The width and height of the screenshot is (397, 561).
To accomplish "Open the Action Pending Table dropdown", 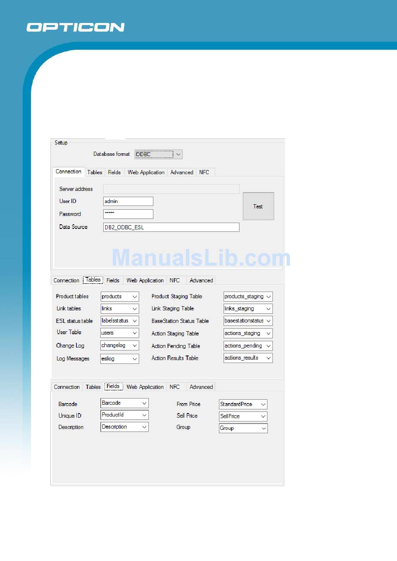I will click(248, 346).
